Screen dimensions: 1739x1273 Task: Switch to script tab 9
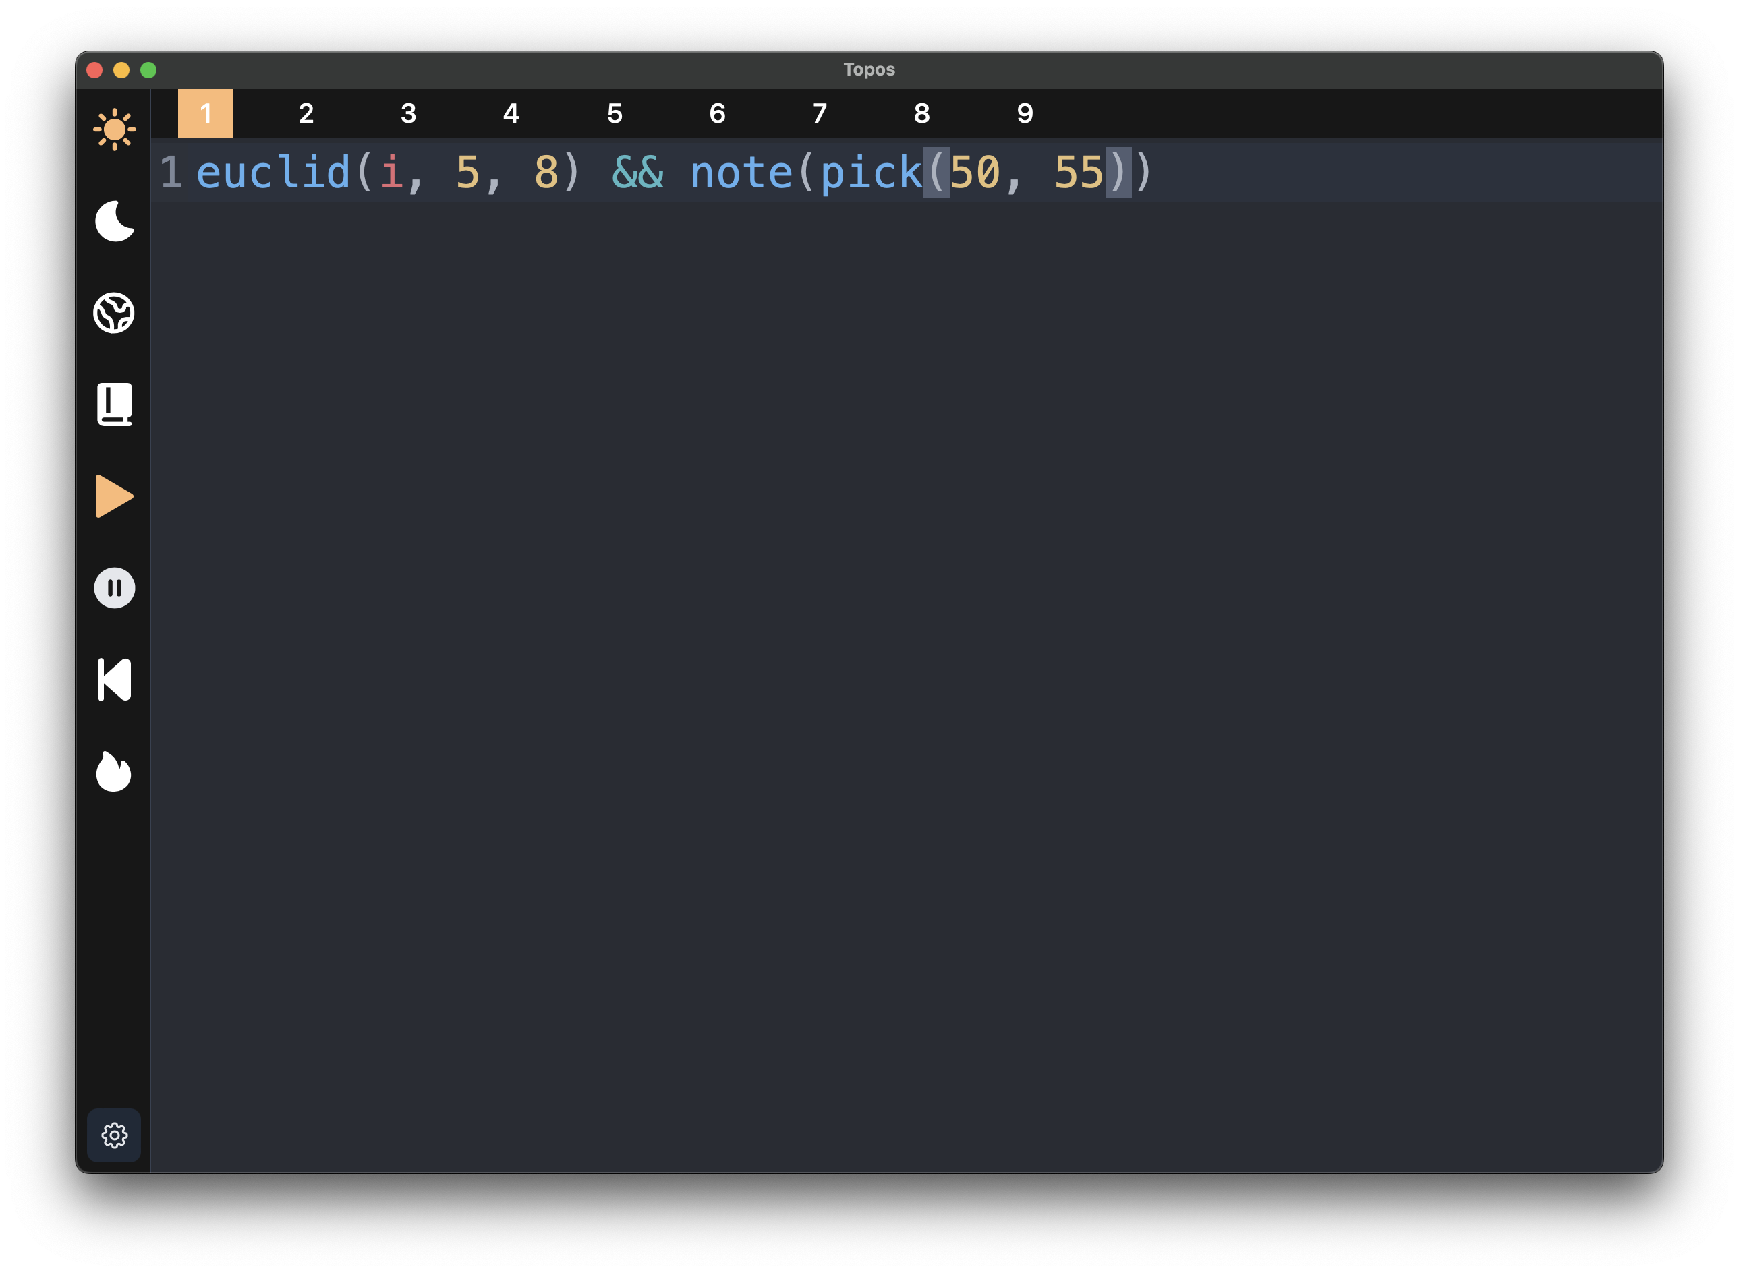(x=1025, y=113)
